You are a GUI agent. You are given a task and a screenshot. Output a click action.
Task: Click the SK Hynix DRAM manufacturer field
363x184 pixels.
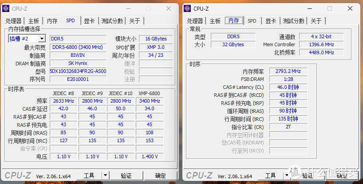[x=78, y=63]
